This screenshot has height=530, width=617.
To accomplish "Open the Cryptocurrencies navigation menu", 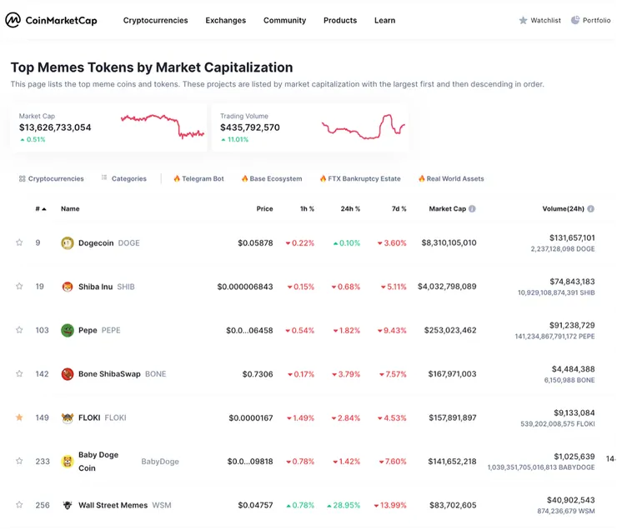I will (x=155, y=20).
